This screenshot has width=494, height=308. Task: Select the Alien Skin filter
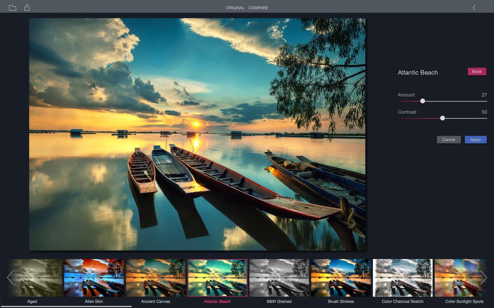point(94,278)
